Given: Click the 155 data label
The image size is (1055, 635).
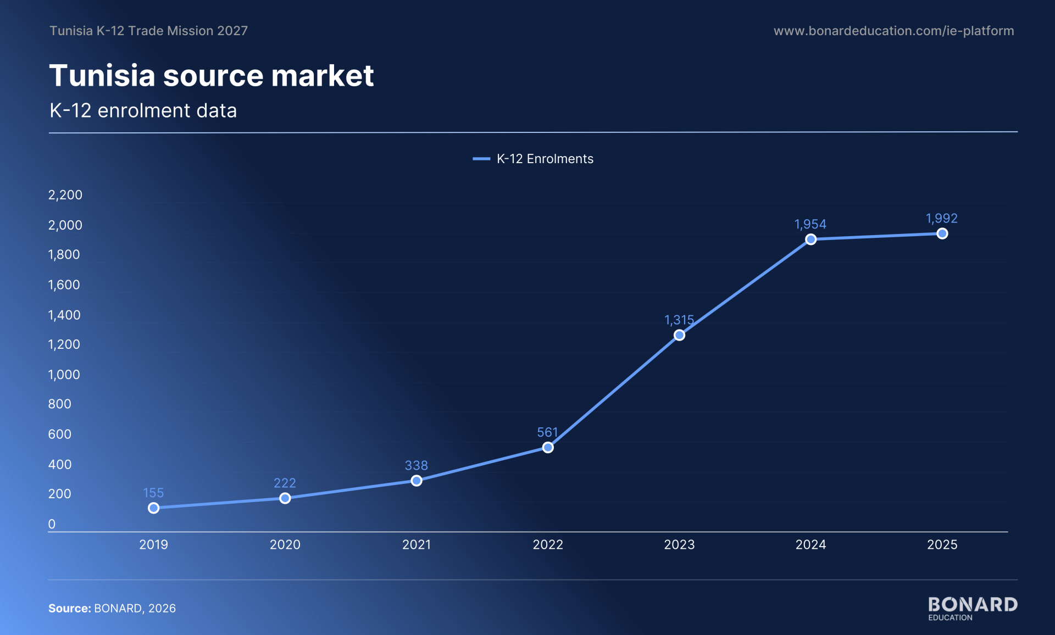Looking at the screenshot, I should click(153, 493).
